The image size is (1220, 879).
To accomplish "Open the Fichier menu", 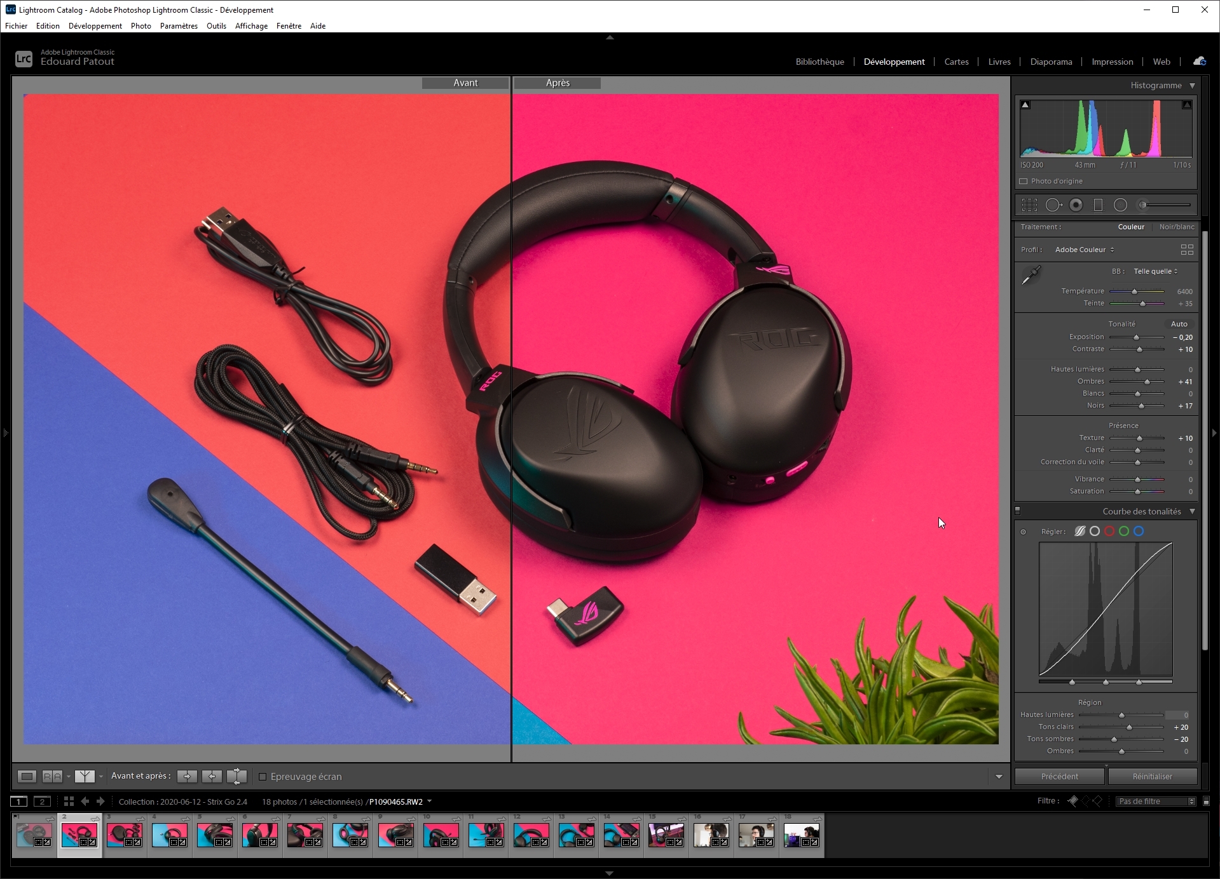I will point(17,26).
